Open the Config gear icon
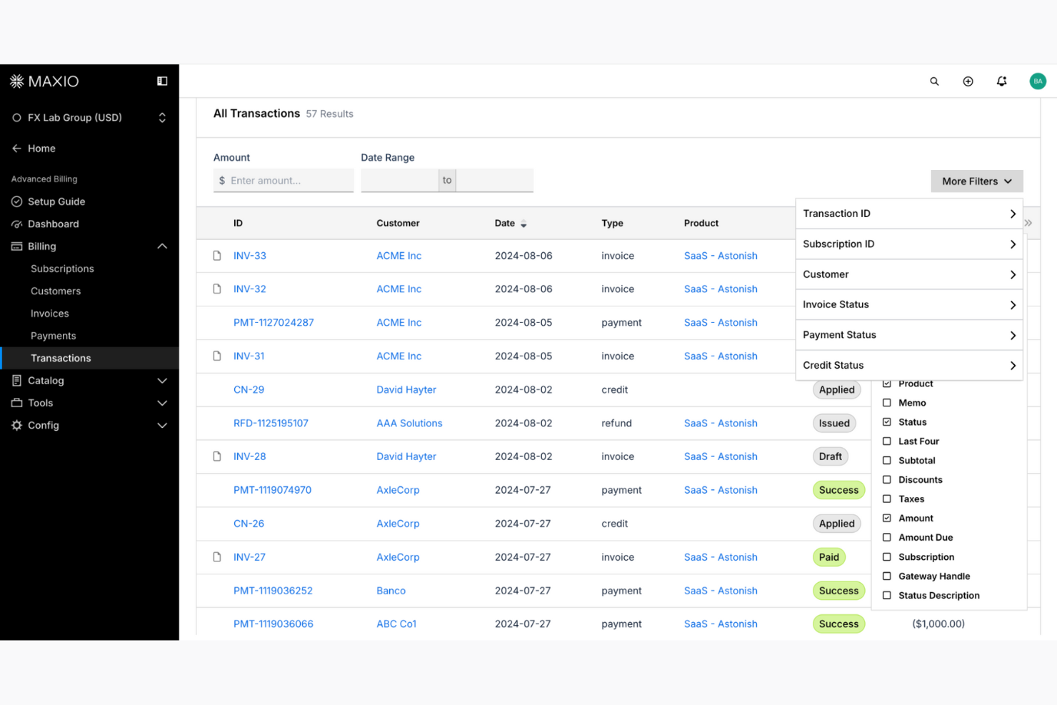Screen dimensions: 1057x705 (x=18, y=425)
